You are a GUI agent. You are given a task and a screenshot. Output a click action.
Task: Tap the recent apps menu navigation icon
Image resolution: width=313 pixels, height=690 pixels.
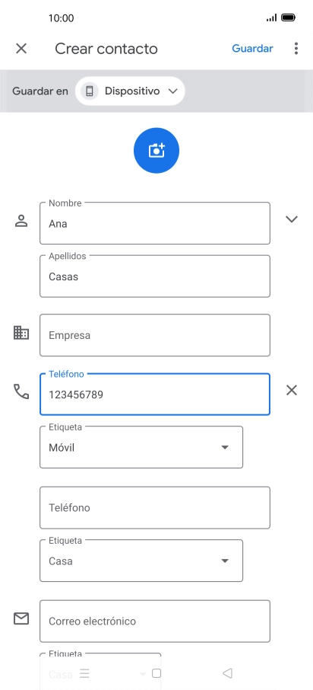pyautogui.click(x=85, y=673)
